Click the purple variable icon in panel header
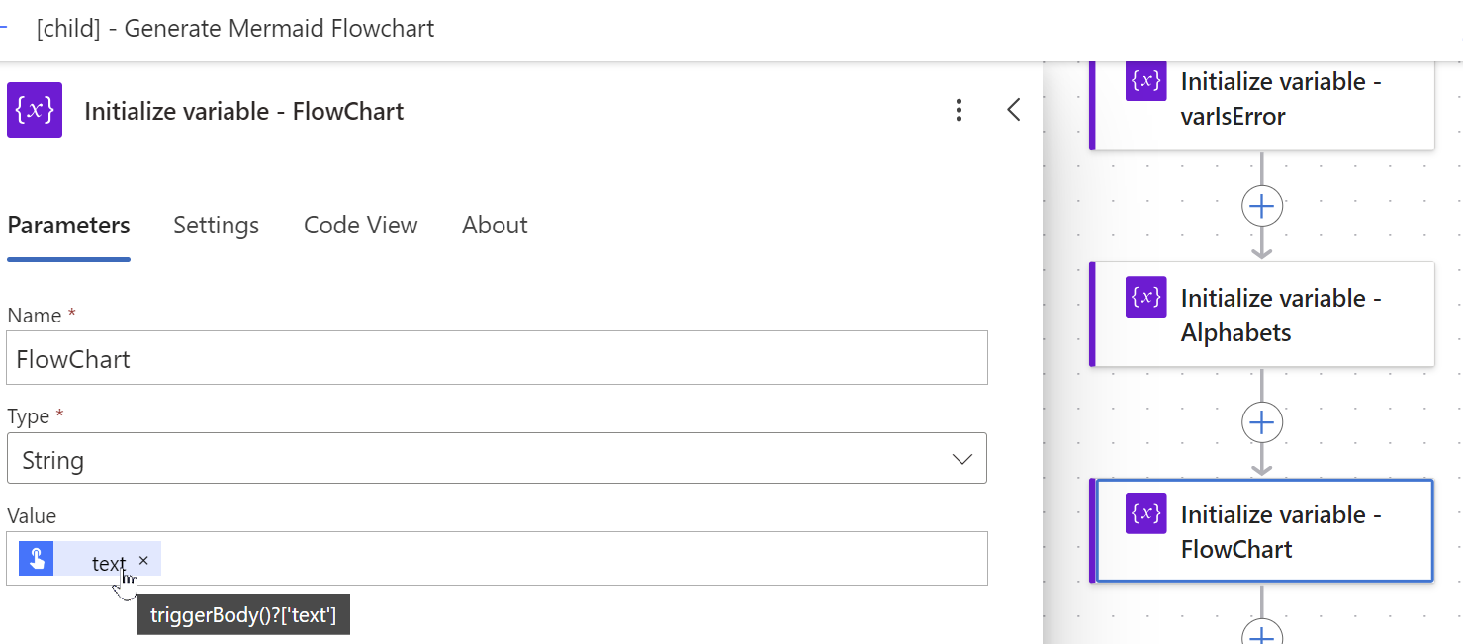Image resolution: width=1463 pixels, height=644 pixels. 35,110
